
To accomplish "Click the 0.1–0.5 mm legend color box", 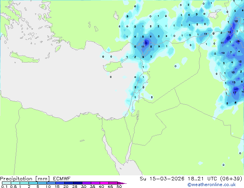I will 7,183.
